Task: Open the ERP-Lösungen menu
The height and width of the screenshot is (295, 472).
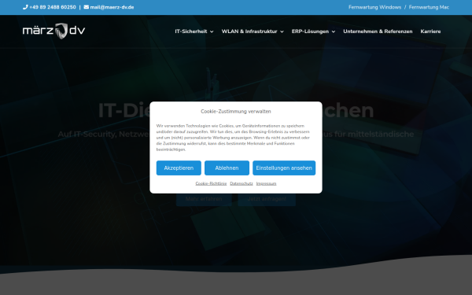Action: (310, 31)
